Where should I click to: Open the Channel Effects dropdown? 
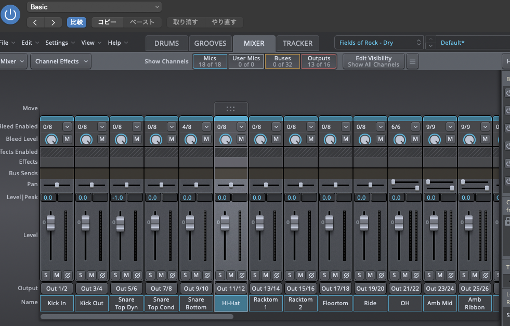click(x=60, y=61)
